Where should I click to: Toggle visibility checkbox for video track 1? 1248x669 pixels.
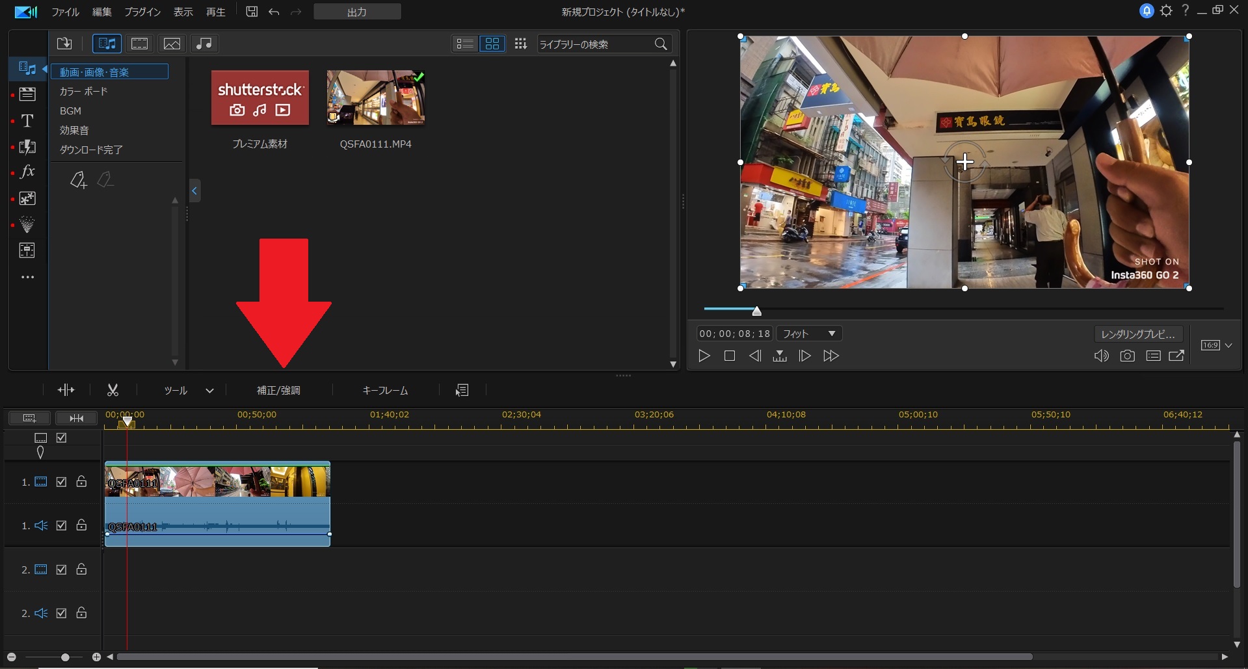point(61,482)
